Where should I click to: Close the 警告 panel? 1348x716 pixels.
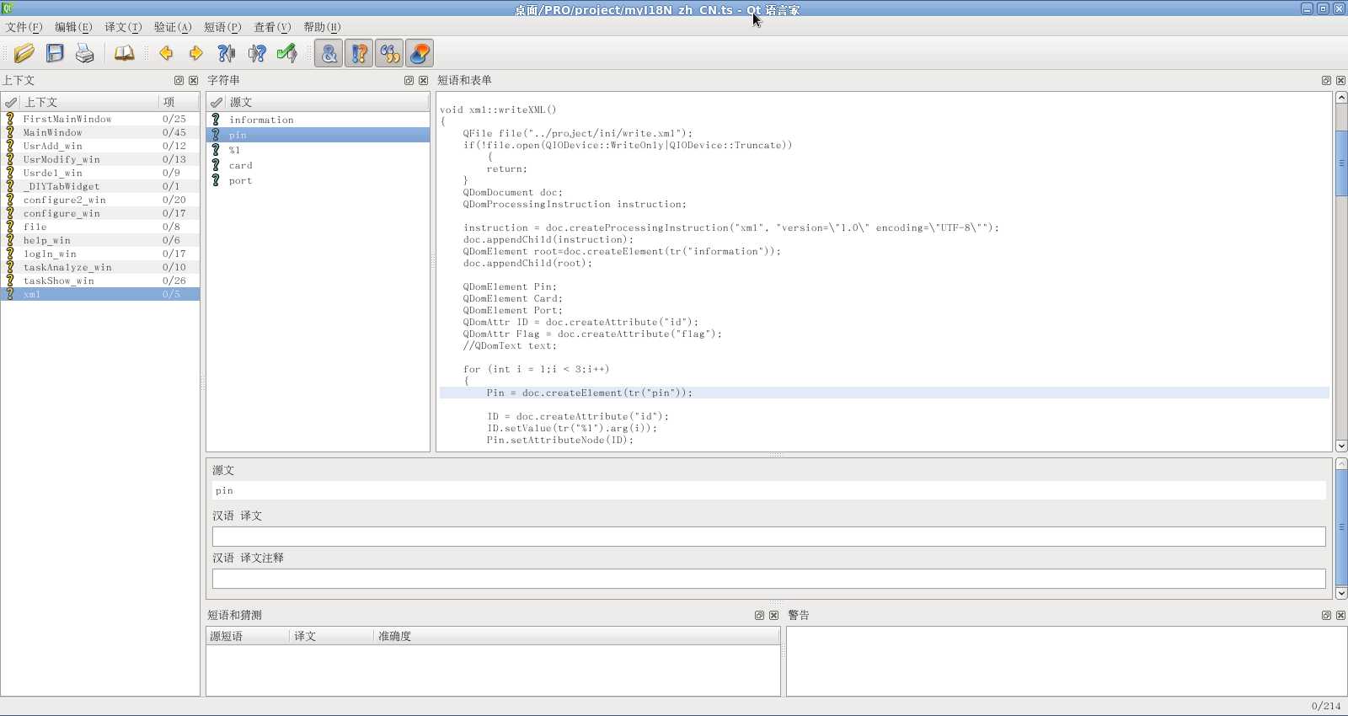[1340, 616]
